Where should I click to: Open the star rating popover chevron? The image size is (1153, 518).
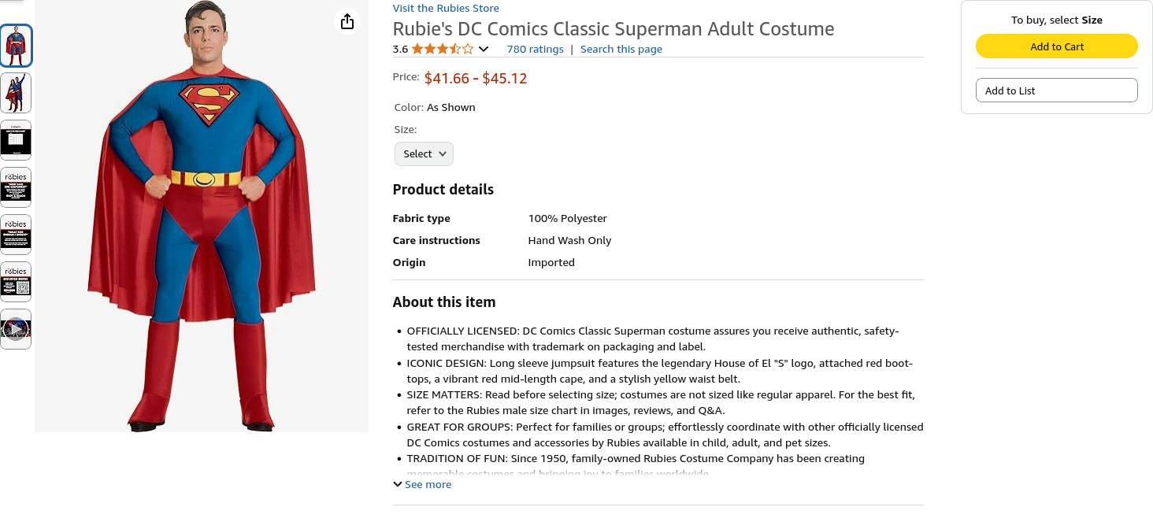tap(484, 49)
